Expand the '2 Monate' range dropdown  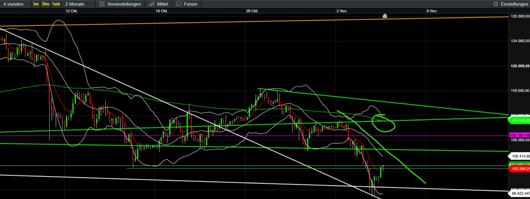click(75, 4)
